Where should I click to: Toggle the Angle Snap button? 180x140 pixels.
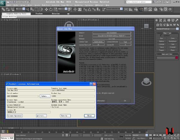click(89, 9)
